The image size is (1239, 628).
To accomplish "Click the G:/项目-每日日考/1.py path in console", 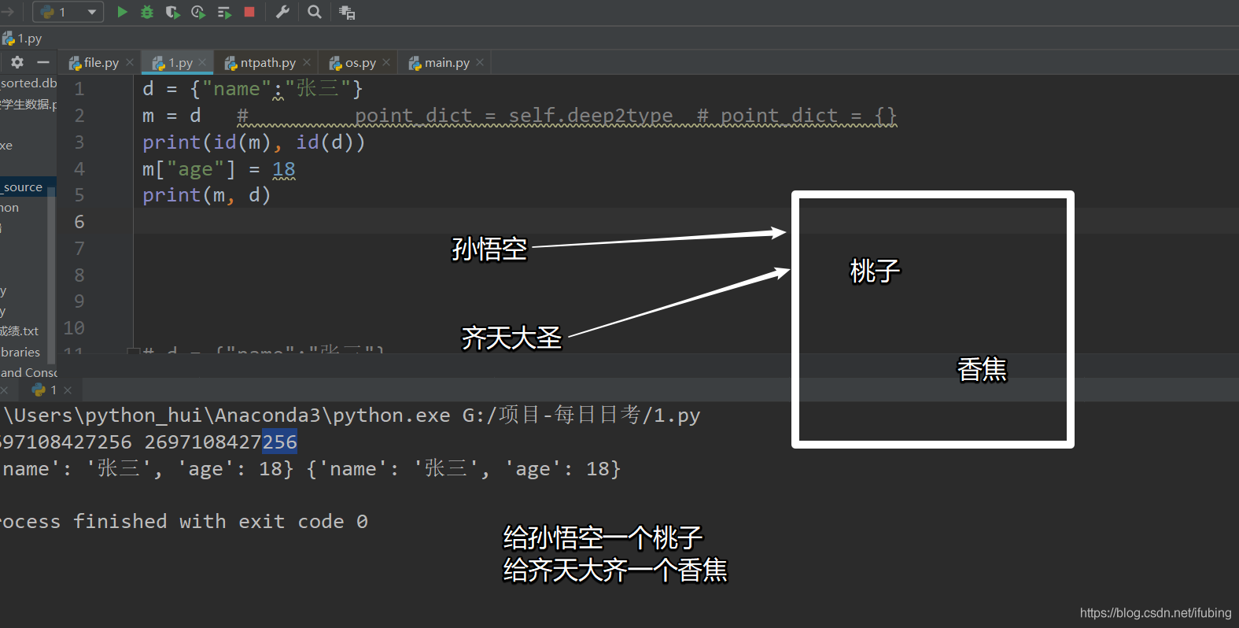I will click(x=581, y=415).
